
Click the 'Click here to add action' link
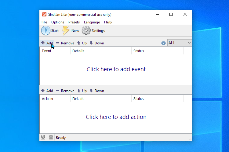(x=116, y=117)
